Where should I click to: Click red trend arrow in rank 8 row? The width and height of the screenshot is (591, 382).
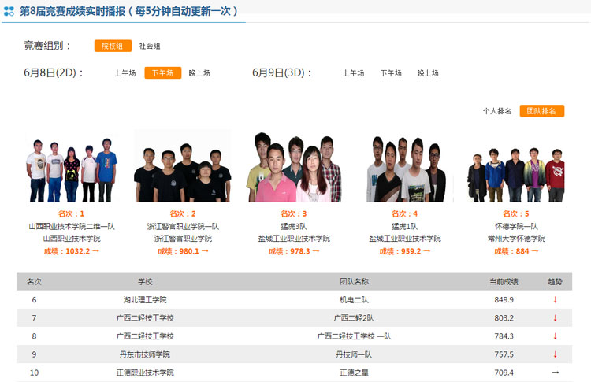tap(555, 336)
